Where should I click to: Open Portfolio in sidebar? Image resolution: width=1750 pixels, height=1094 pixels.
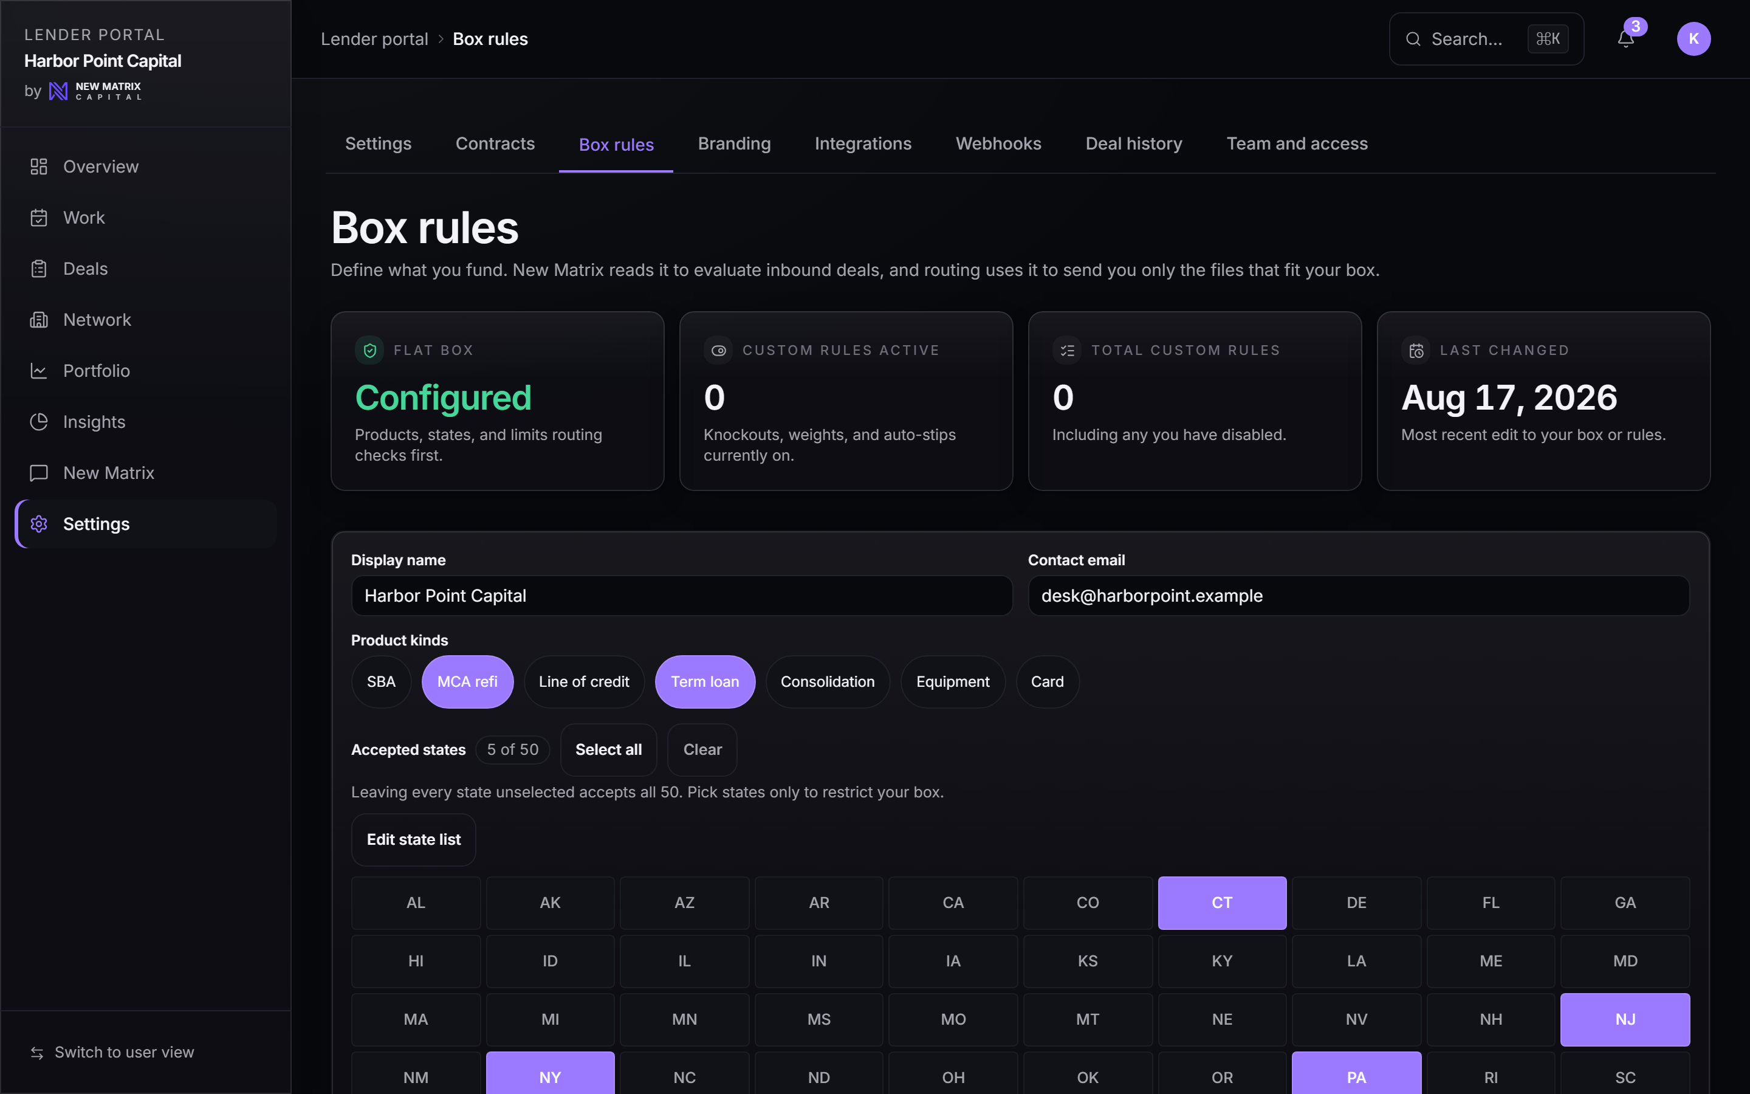146,371
